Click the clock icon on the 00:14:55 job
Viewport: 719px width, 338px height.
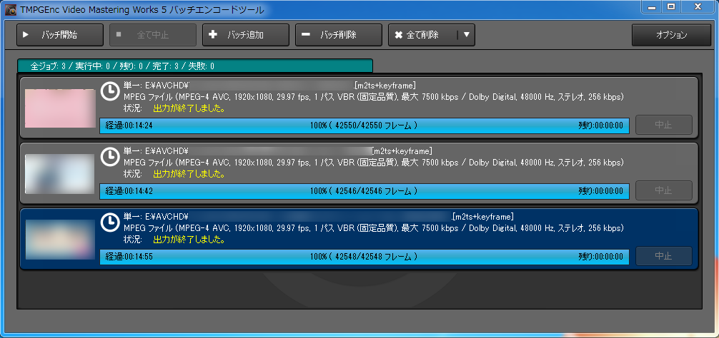click(109, 222)
